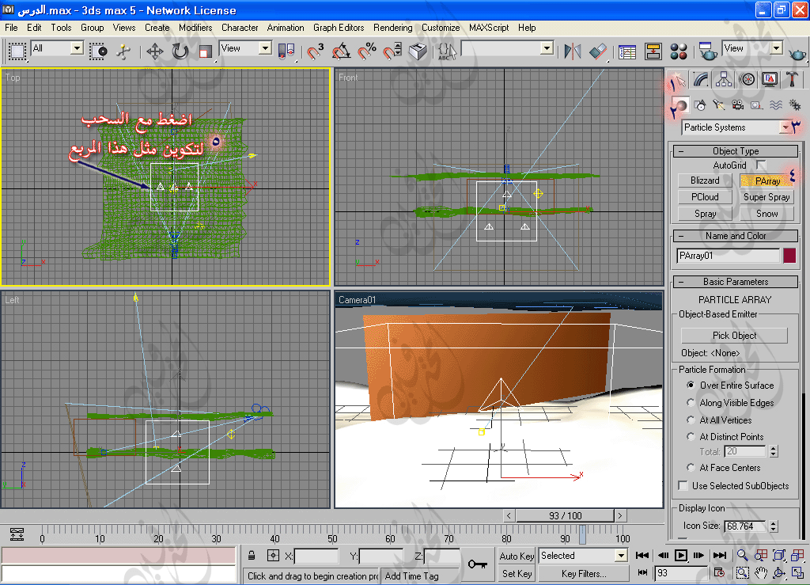
Task: Toggle the Angle Snap tool
Action: coord(341,51)
